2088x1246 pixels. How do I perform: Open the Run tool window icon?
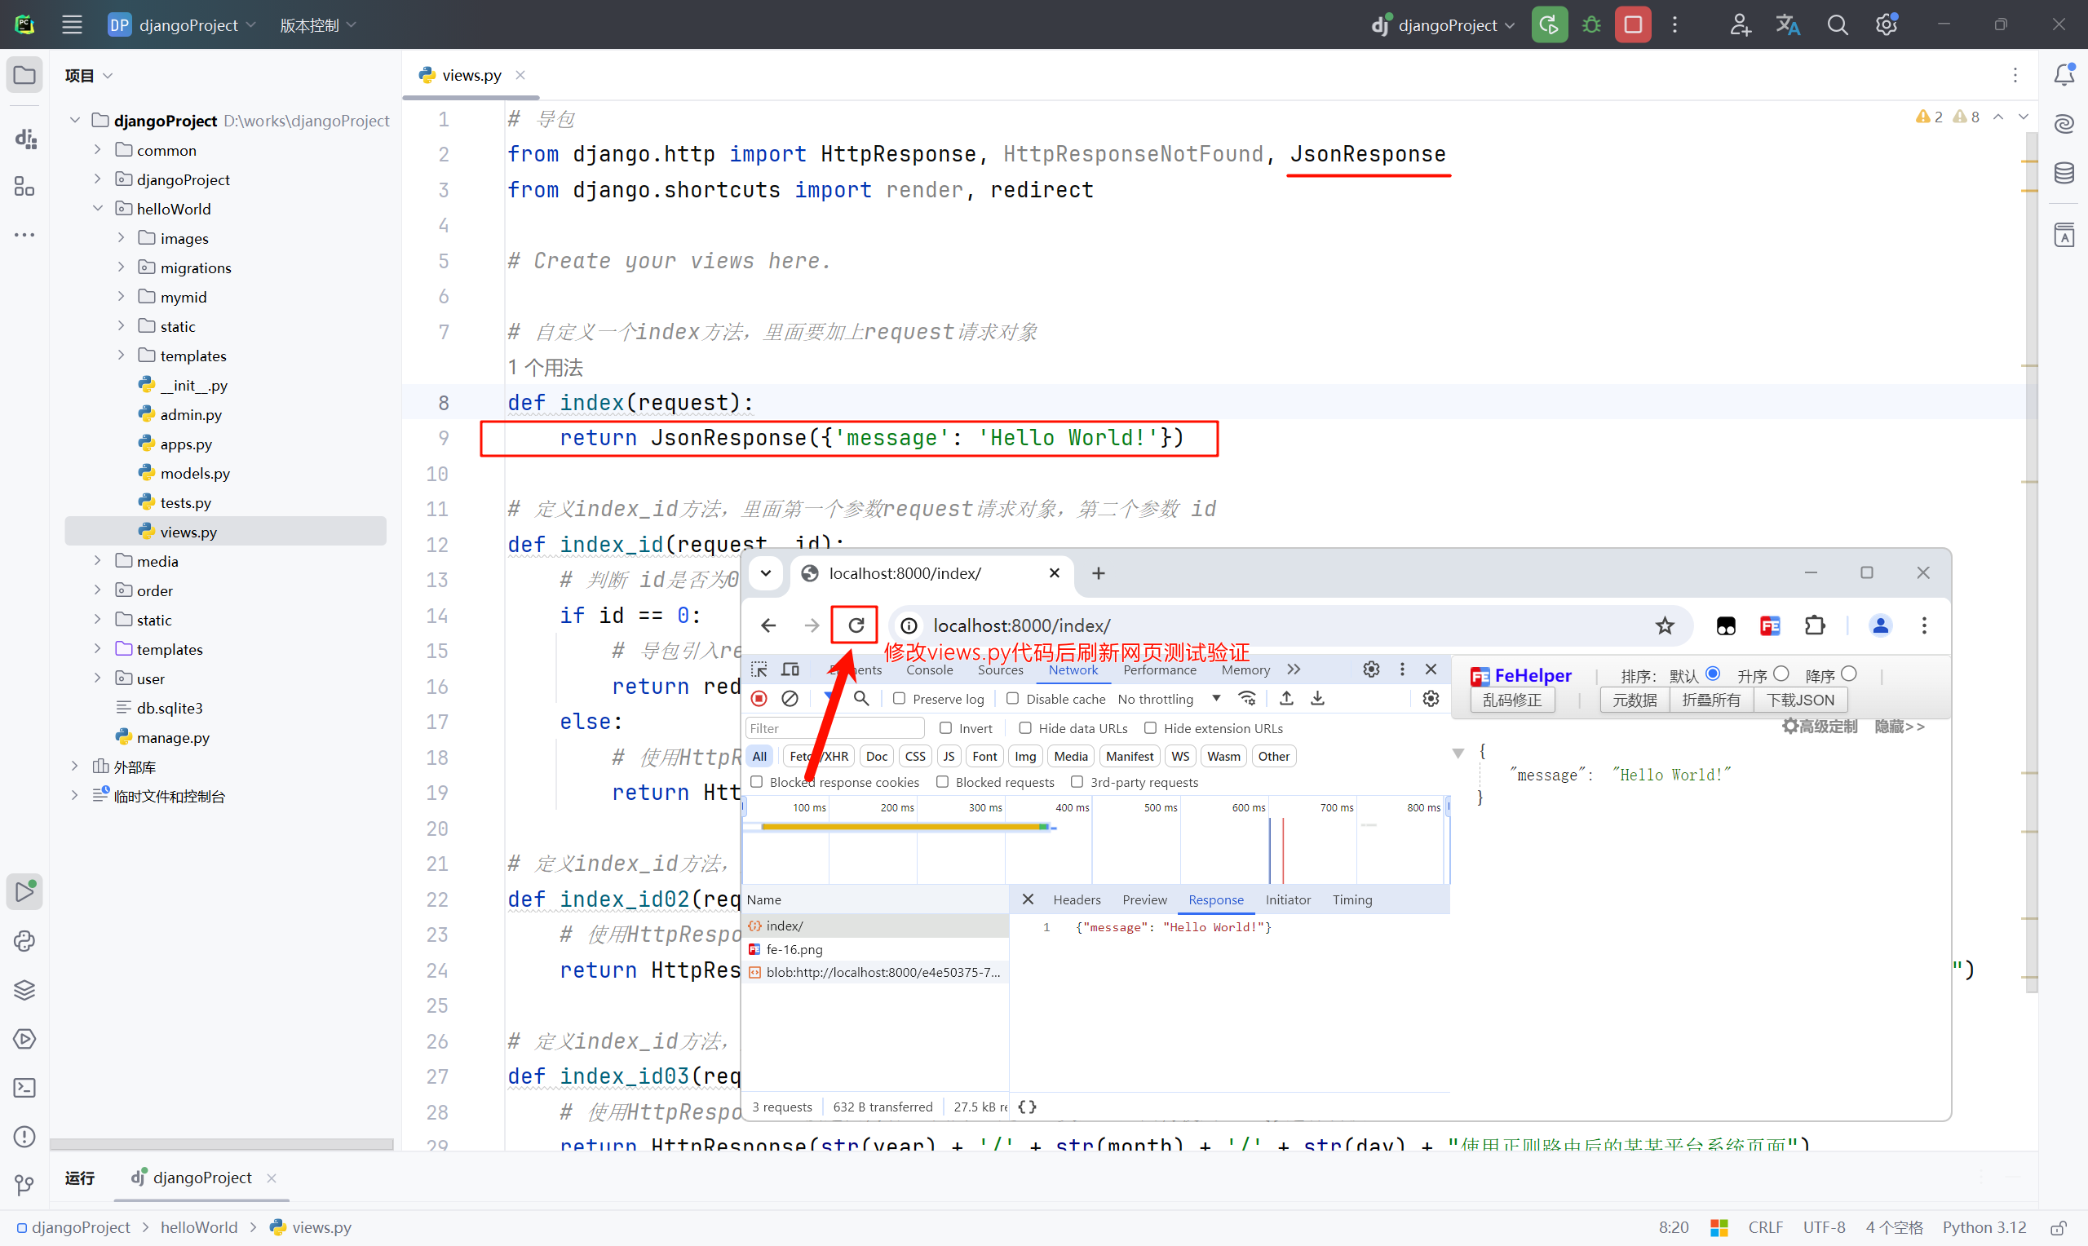click(24, 890)
